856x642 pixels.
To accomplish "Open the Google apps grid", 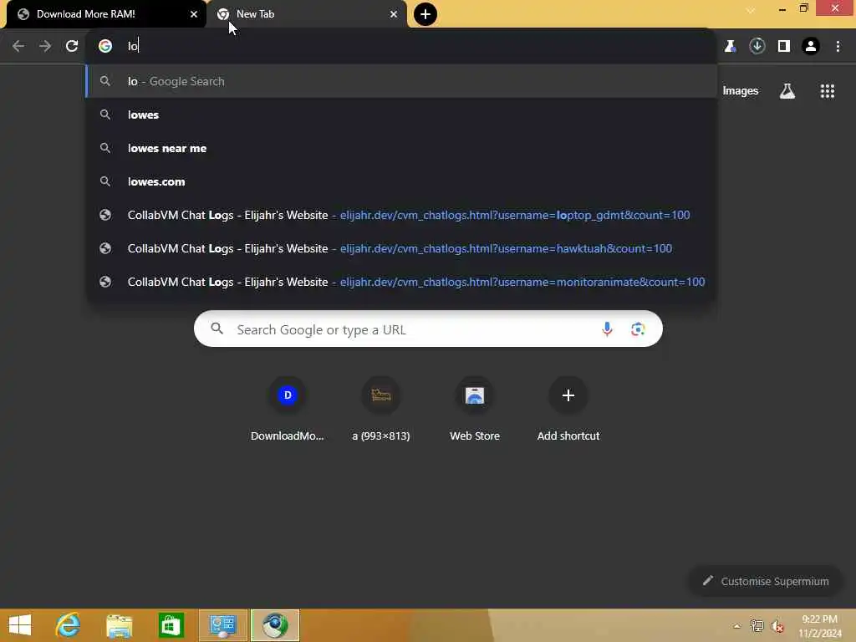I will (x=827, y=91).
